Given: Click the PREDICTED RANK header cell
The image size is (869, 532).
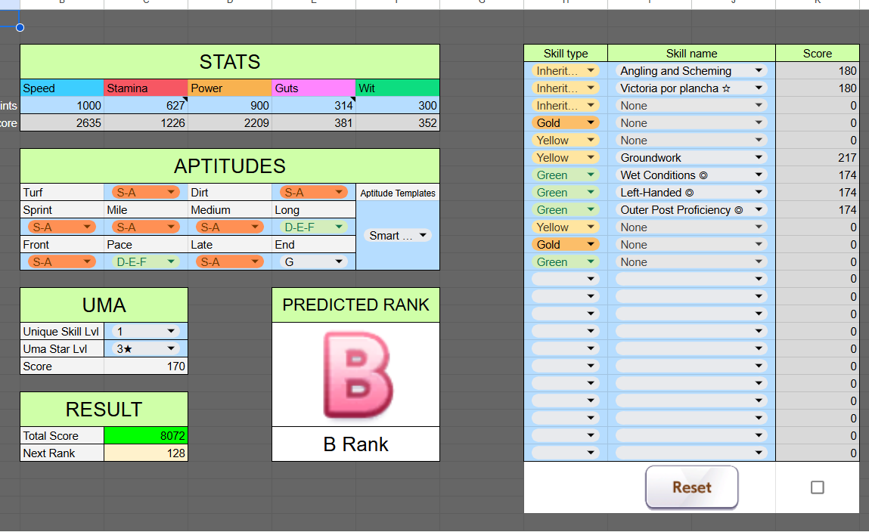Looking at the screenshot, I should [355, 305].
